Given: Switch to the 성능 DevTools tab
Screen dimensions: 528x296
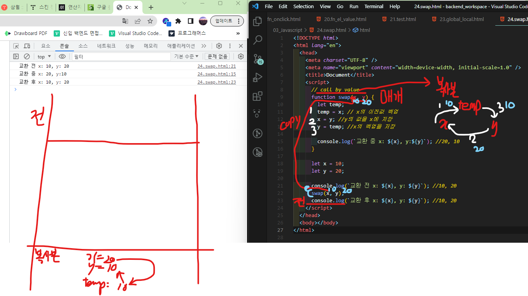Looking at the screenshot, I should click(130, 46).
